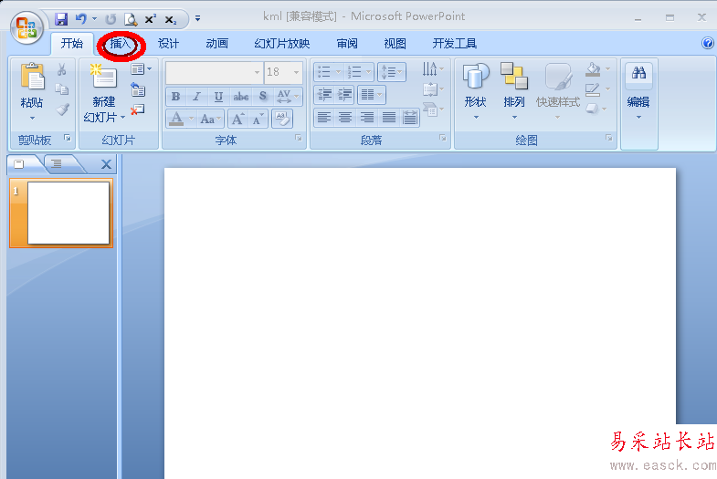The image size is (717, 479).
Task: Apply subscript from quick access toolbar
Action: coord(170,20)
